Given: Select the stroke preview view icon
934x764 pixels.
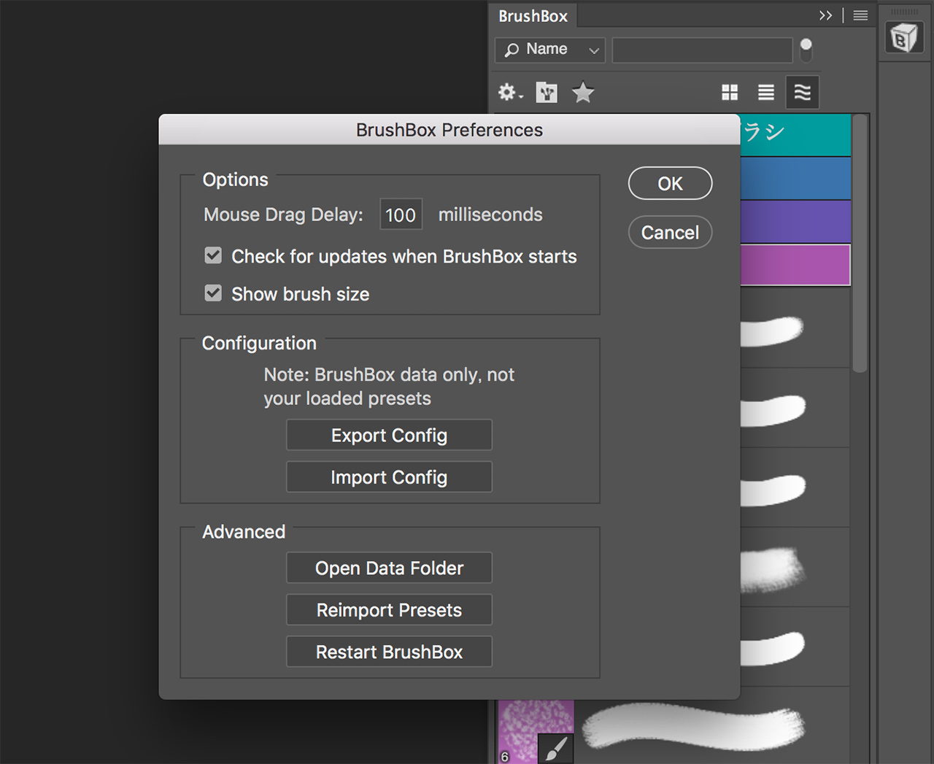Looking at the screenshot, I should pyautogui.click(x=802, y=93).
